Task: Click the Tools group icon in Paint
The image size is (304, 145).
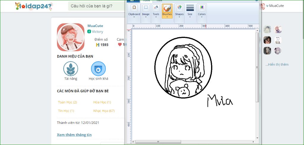Action: 156,8
